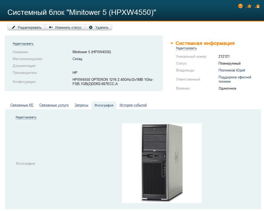264x211 pixels.
Task: Click the add-to-home house icon
Action: point(257,6)
